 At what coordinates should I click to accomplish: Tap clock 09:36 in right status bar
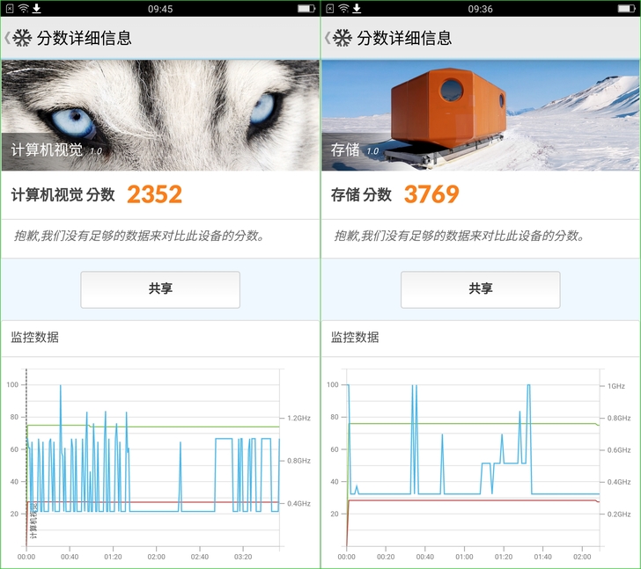pos(481,9)
